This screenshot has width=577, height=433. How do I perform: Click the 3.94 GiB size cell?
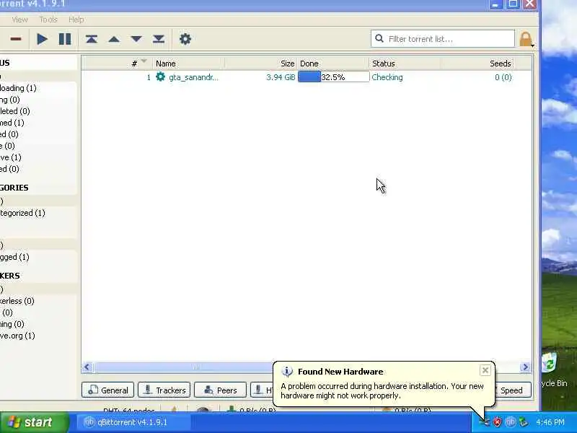[281, 77]
